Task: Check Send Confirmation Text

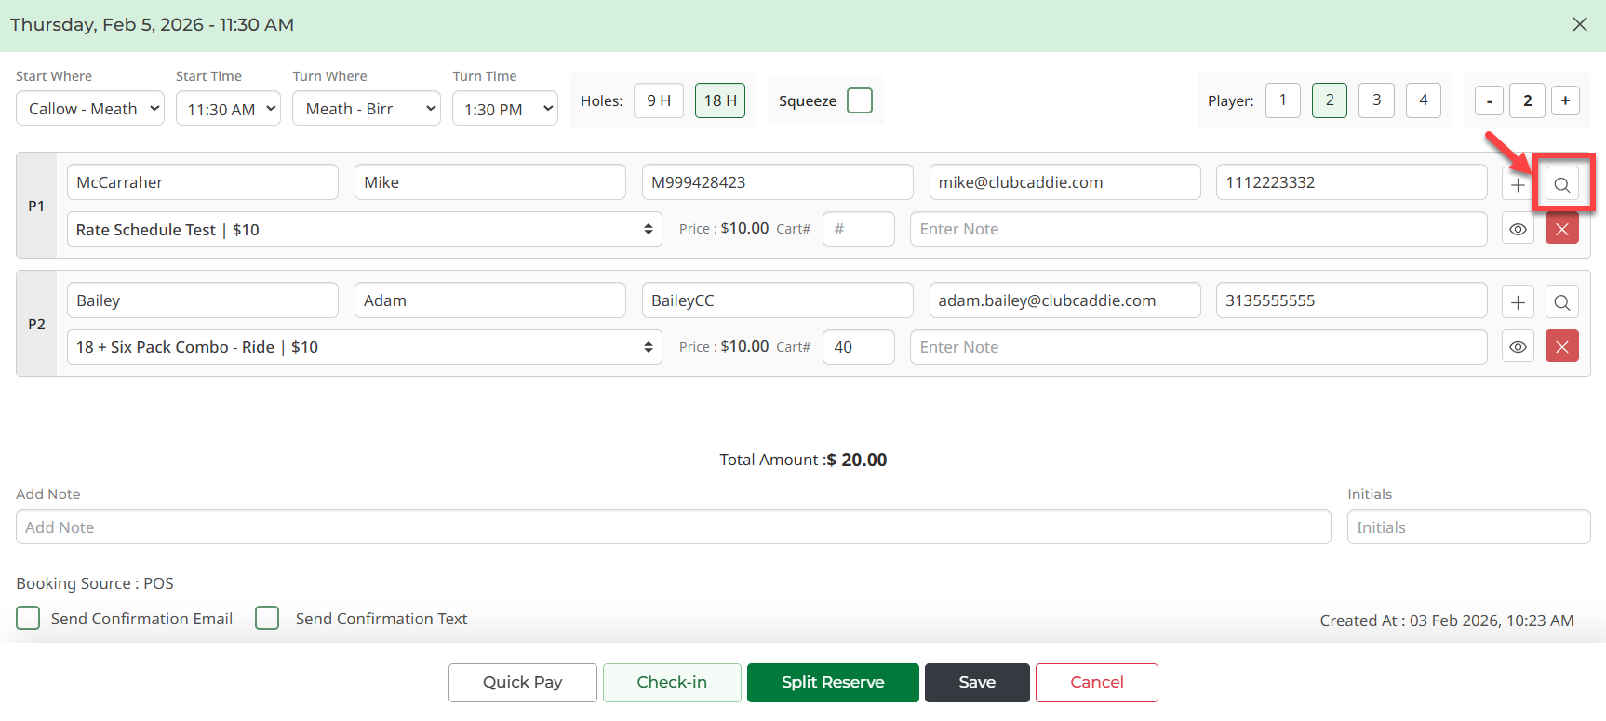Action: 267,619
